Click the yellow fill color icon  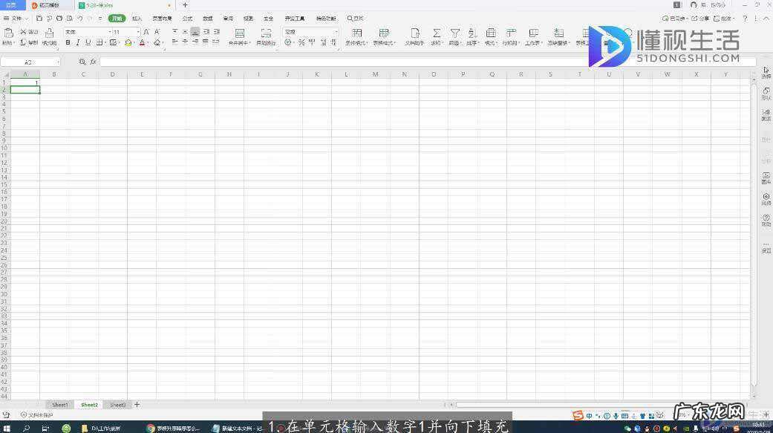point(128,43)
